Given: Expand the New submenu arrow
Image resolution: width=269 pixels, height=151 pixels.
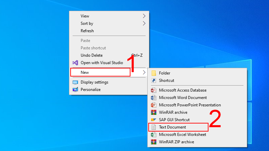Looking at the screenshot, I should click(144, 72).
